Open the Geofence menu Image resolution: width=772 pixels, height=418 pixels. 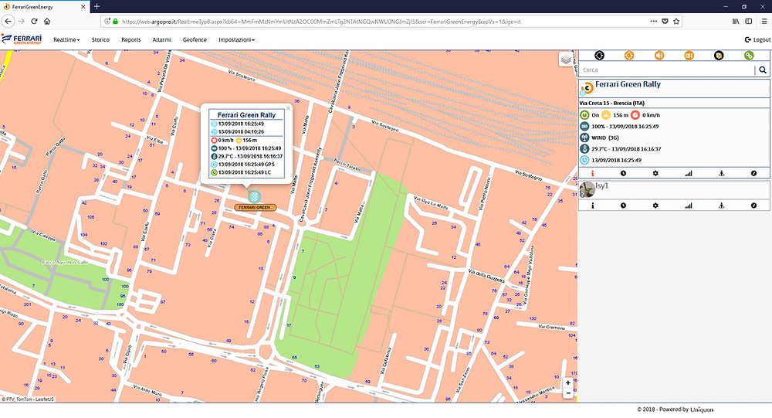[195, 40]
